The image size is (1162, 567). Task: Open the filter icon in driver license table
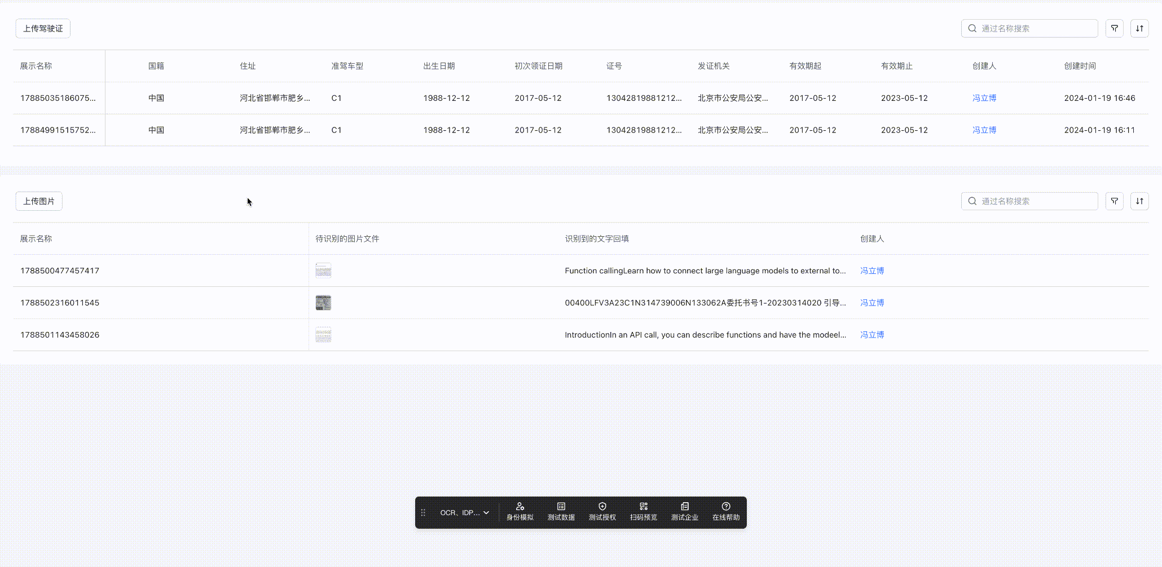coord(1115,28)
